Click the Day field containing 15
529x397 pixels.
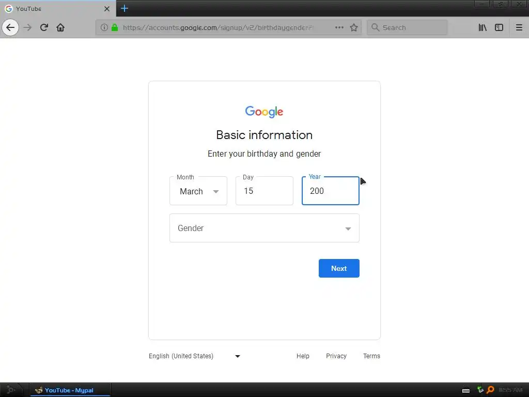(x=264, y=191)
